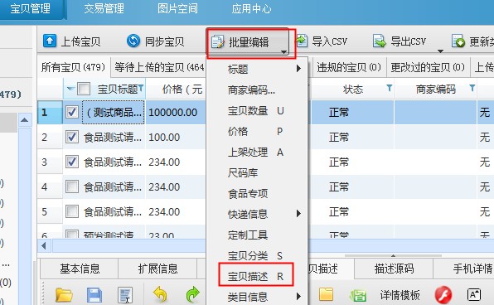Select 价格 P menu item
This screenshot has width=494, height=305.
pos(257,132)
